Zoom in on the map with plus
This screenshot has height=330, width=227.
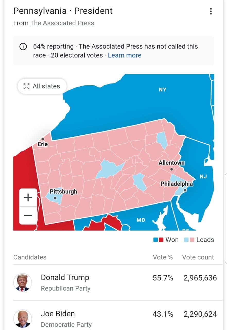tap(28, 197)
